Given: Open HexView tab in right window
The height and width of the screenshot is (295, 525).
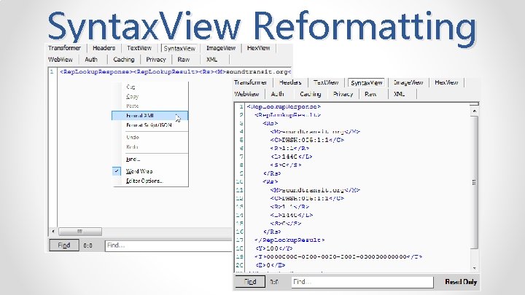Looking at the screenshot, I should 446,82.
